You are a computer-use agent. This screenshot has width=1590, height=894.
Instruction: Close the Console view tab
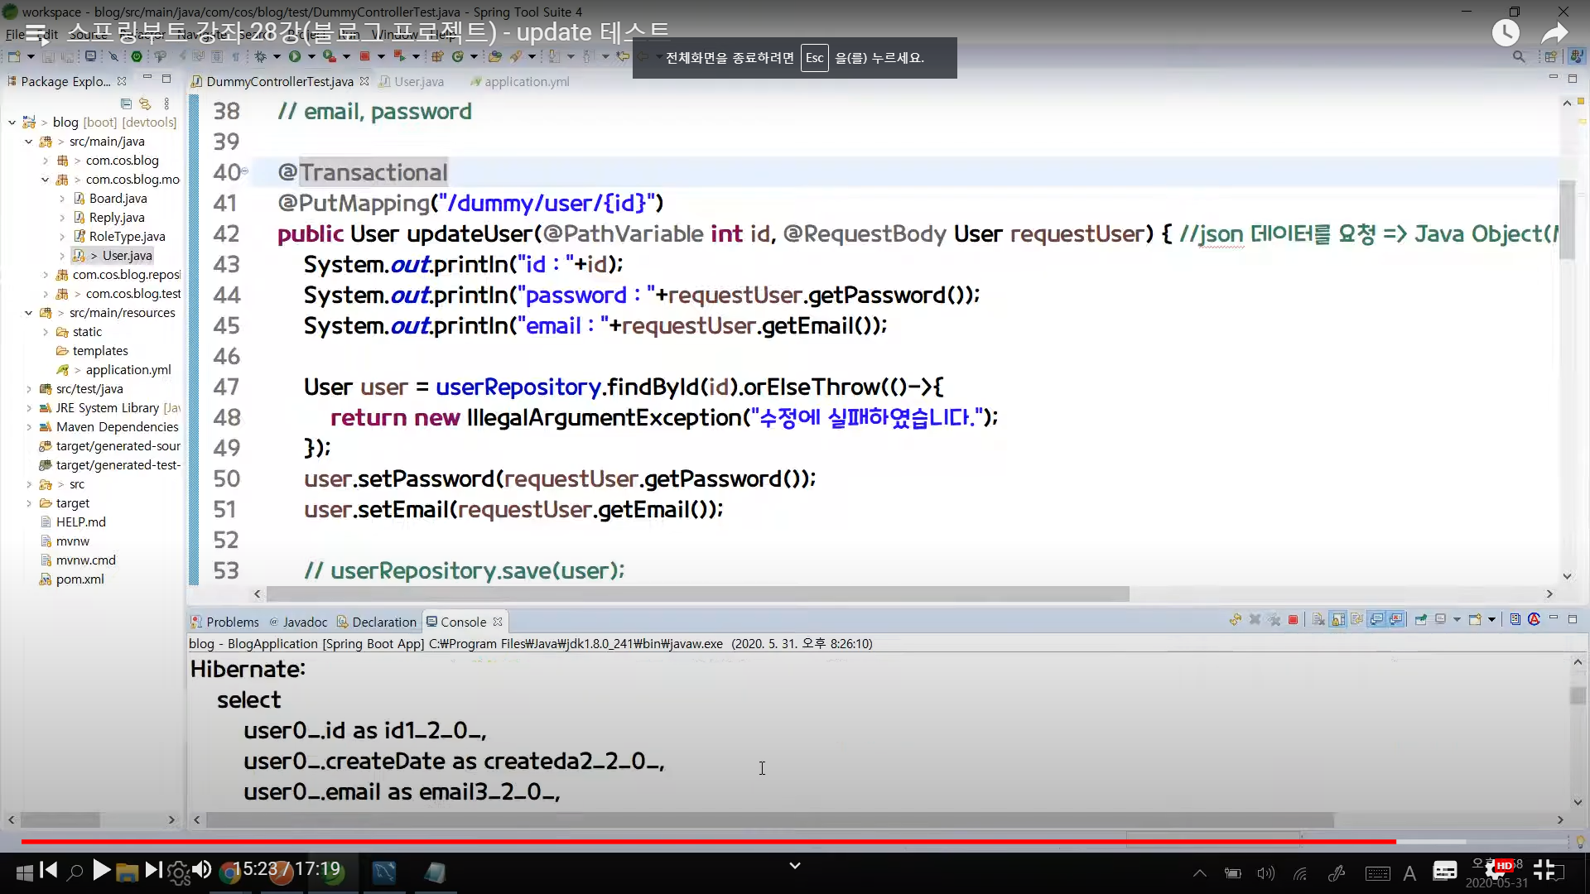click(x=498, y=622)
